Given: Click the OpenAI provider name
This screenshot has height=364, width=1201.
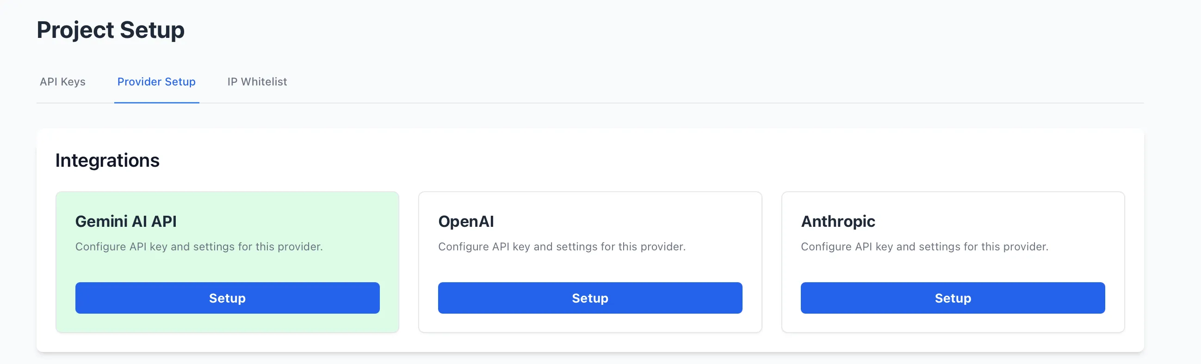Looking at the screenshot, I should 466,222.
